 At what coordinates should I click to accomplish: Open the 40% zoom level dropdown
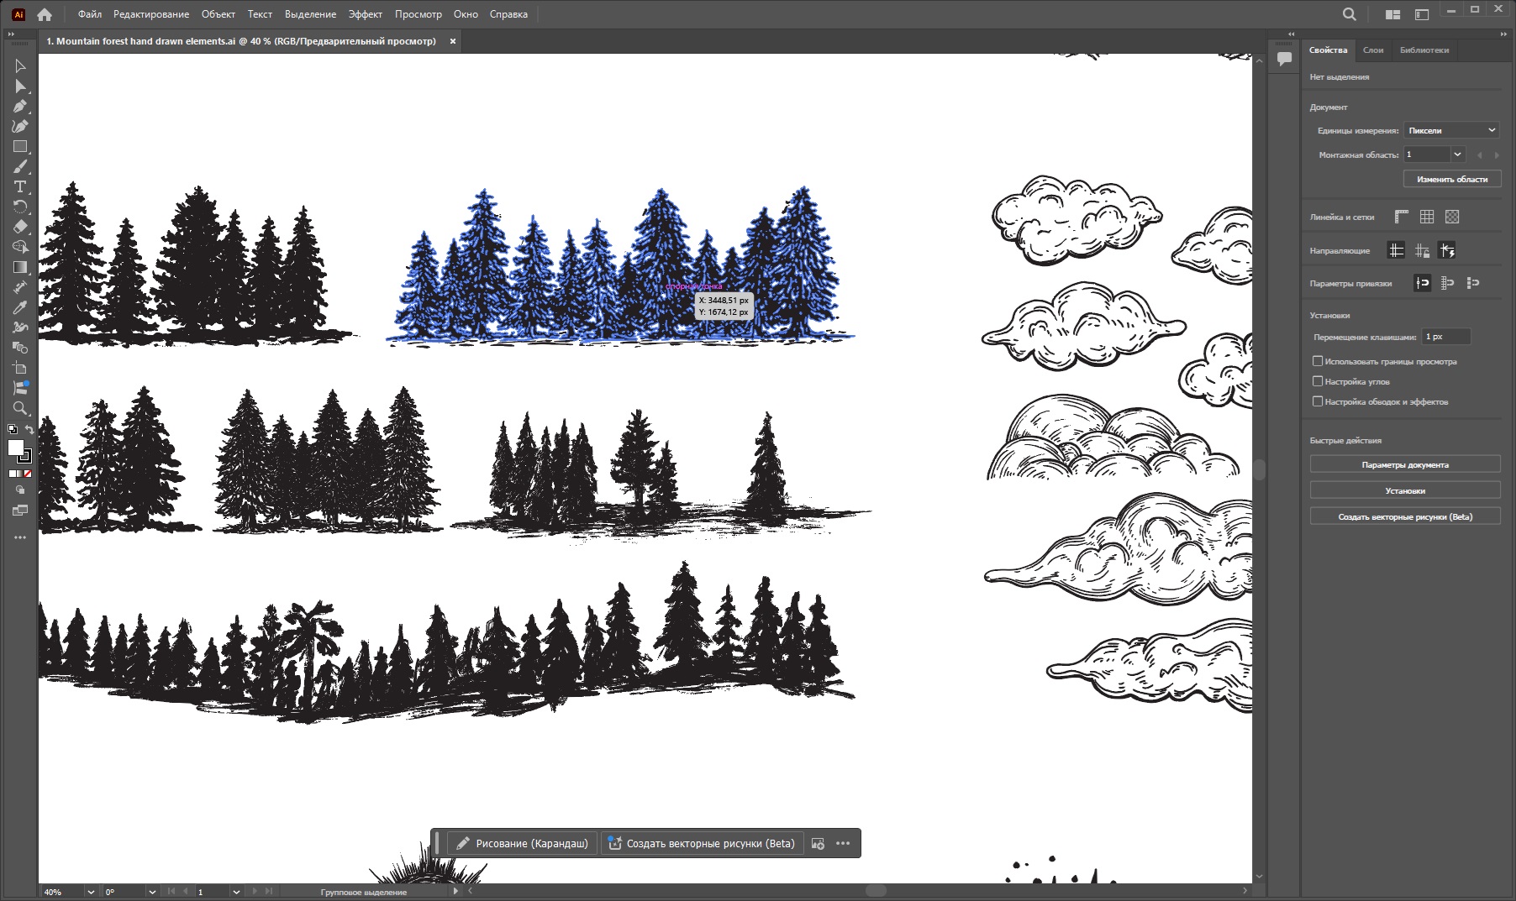[x=91, y=892]
